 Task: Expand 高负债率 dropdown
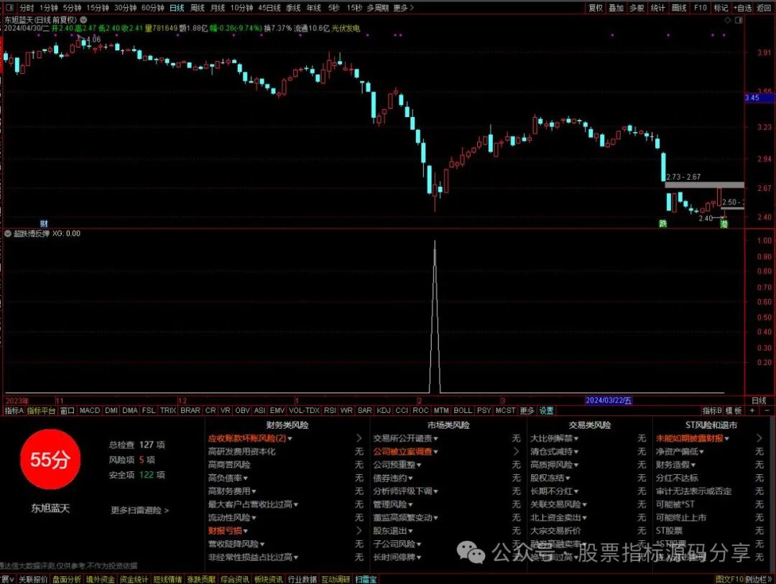coord(246,478)
